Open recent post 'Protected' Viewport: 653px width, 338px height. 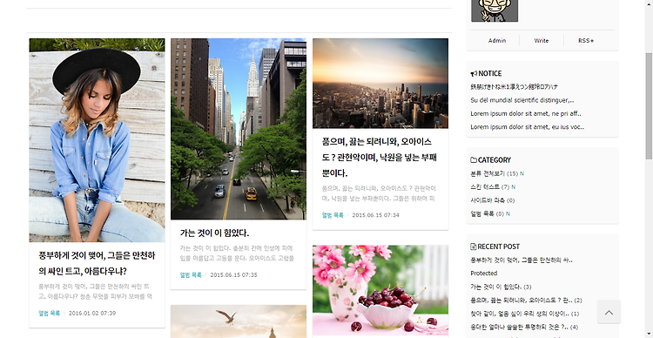coord(484,274)
